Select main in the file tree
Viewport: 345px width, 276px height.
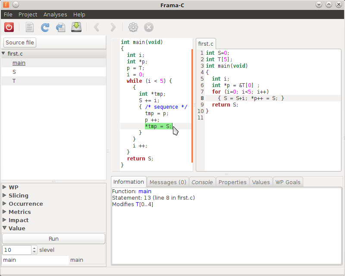coord(19,63)
